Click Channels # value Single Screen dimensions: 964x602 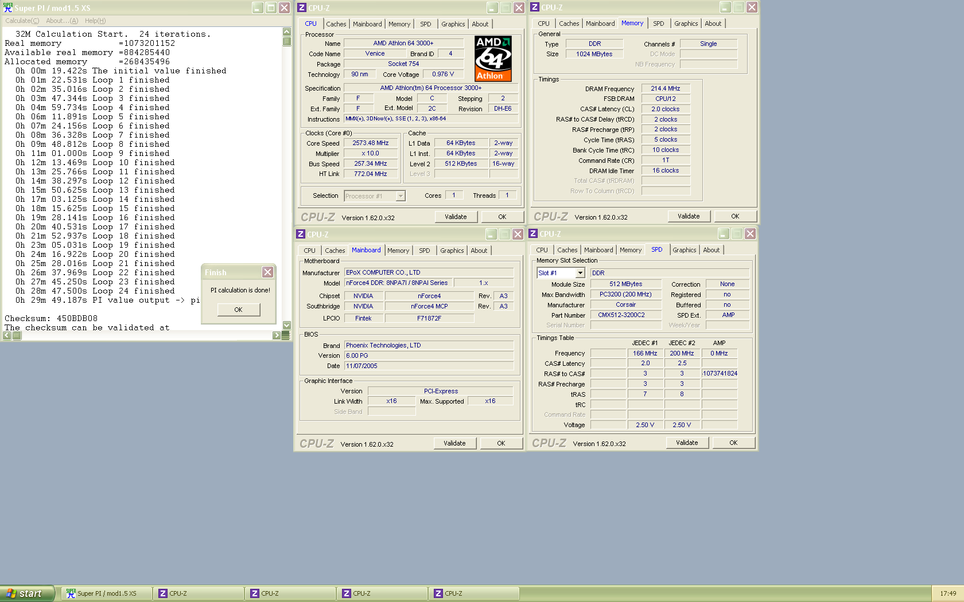click(709, 44)
